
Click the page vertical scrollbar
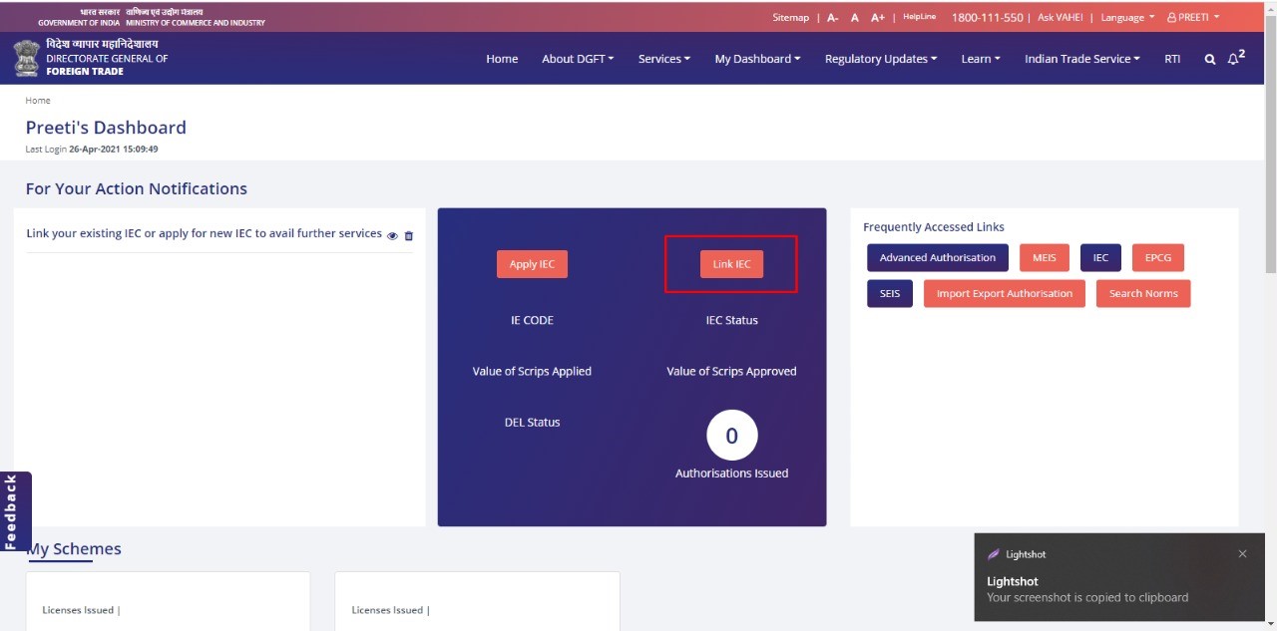(x=1271, y=150)
